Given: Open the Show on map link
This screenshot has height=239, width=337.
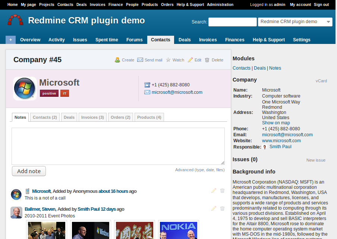Looking at the screenshot, I should 276,122.
